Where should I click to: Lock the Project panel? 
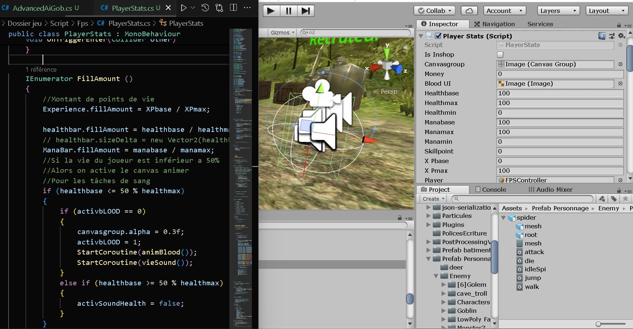(x=619, y=190)
